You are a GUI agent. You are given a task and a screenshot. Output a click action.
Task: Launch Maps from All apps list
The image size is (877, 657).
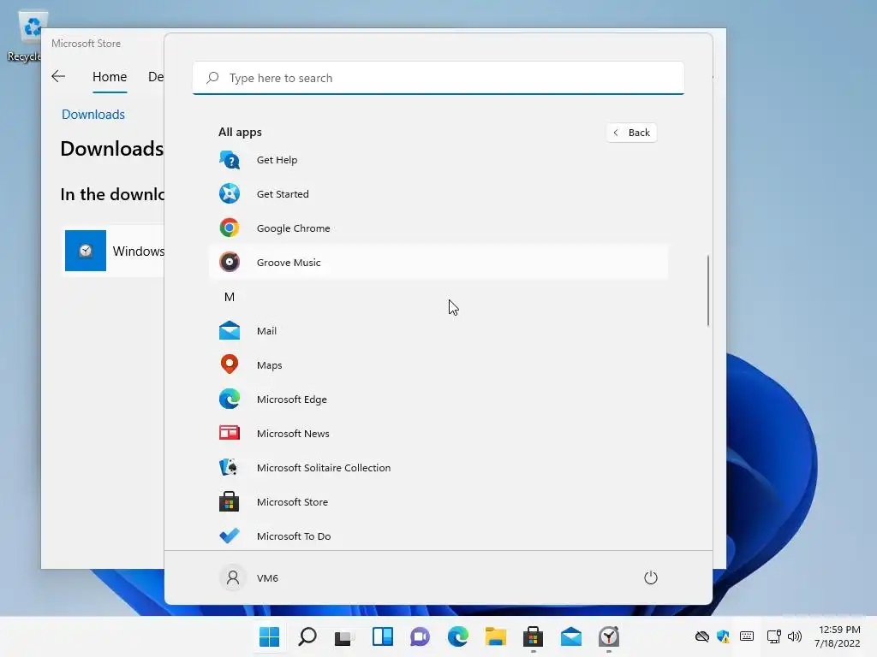click(x=230, y=364)
